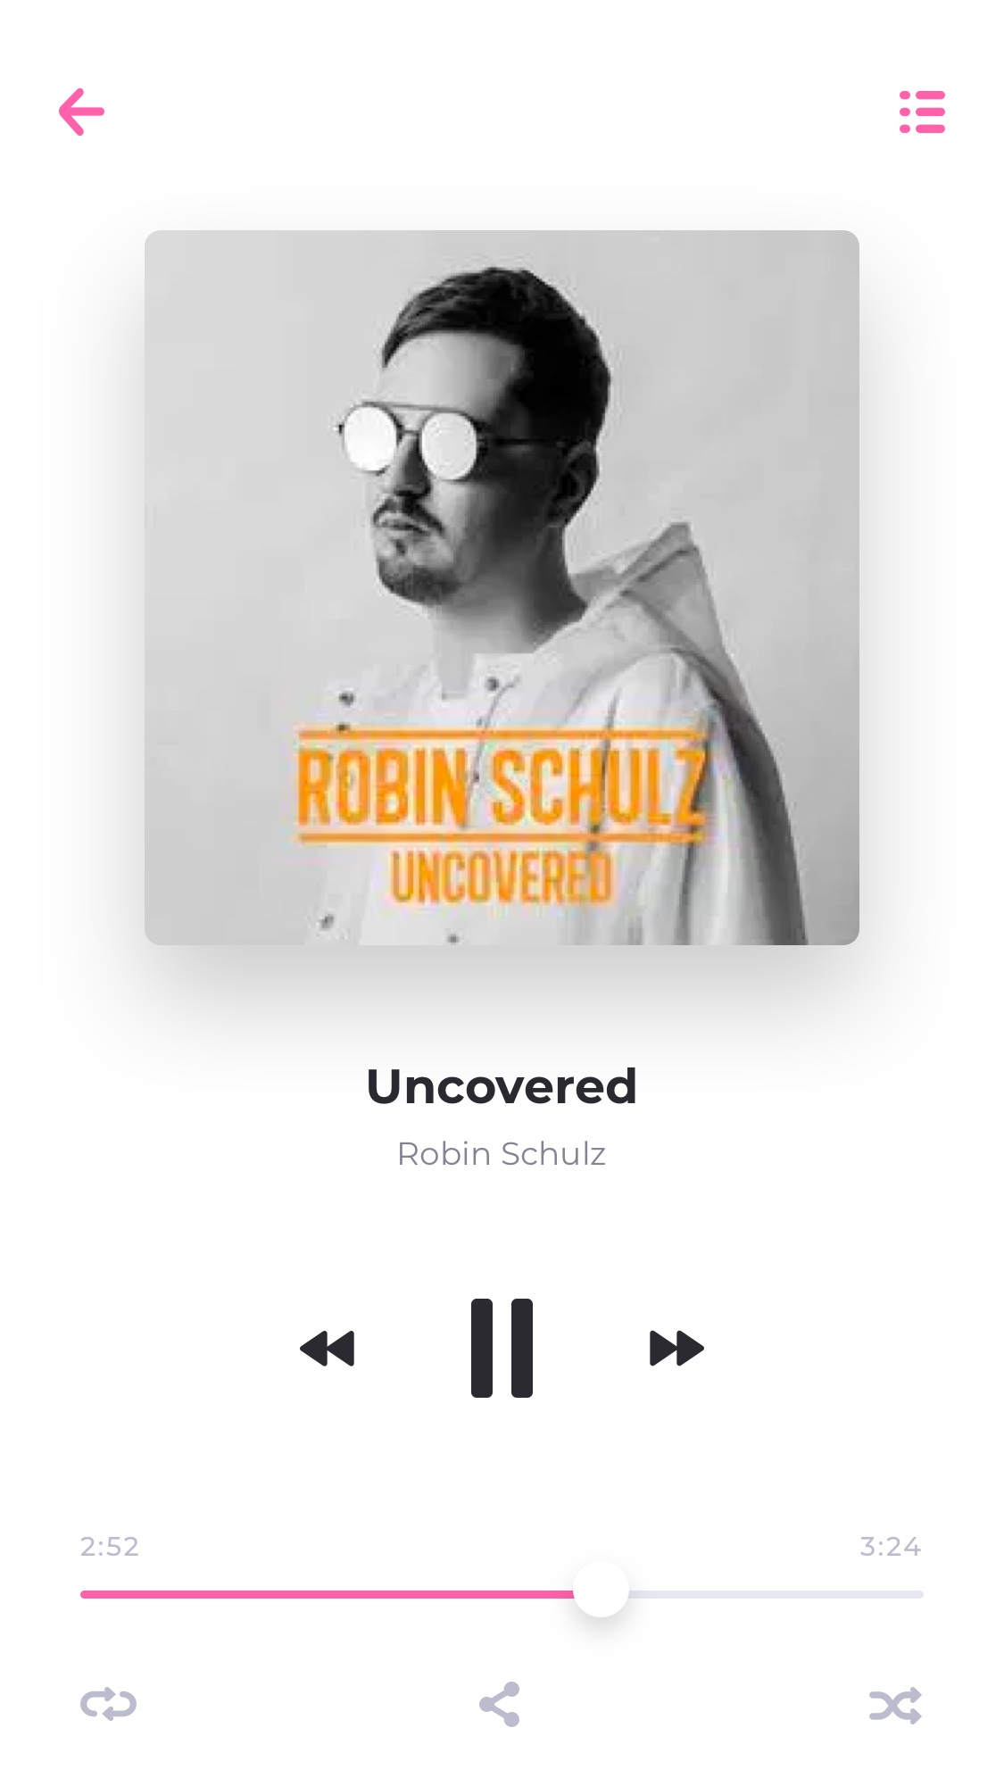
Task: Toggle repeat mode
Action: [108, 1704]
